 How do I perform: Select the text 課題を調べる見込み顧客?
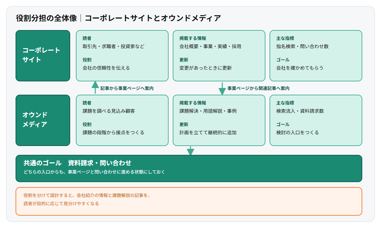coord(109,111)
